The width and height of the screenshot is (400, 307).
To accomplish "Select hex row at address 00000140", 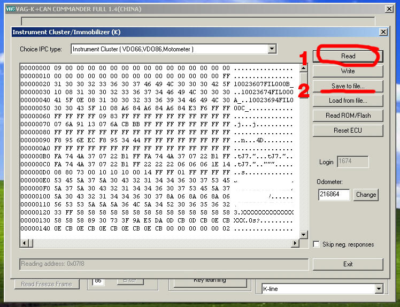I will (157, 228).
